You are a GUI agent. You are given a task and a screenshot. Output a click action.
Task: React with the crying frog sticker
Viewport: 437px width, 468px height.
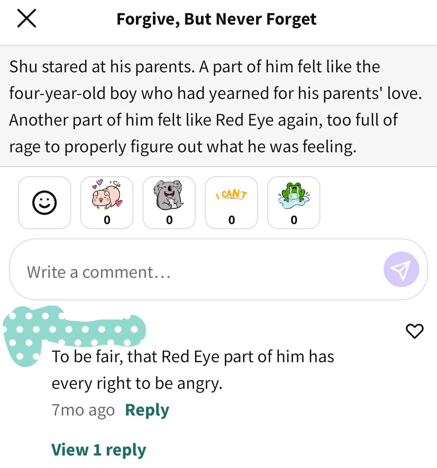[294, 203]
